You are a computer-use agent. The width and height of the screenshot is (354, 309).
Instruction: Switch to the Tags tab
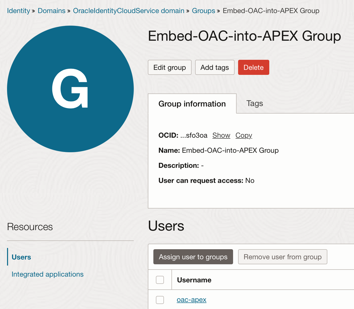point(255,103)
